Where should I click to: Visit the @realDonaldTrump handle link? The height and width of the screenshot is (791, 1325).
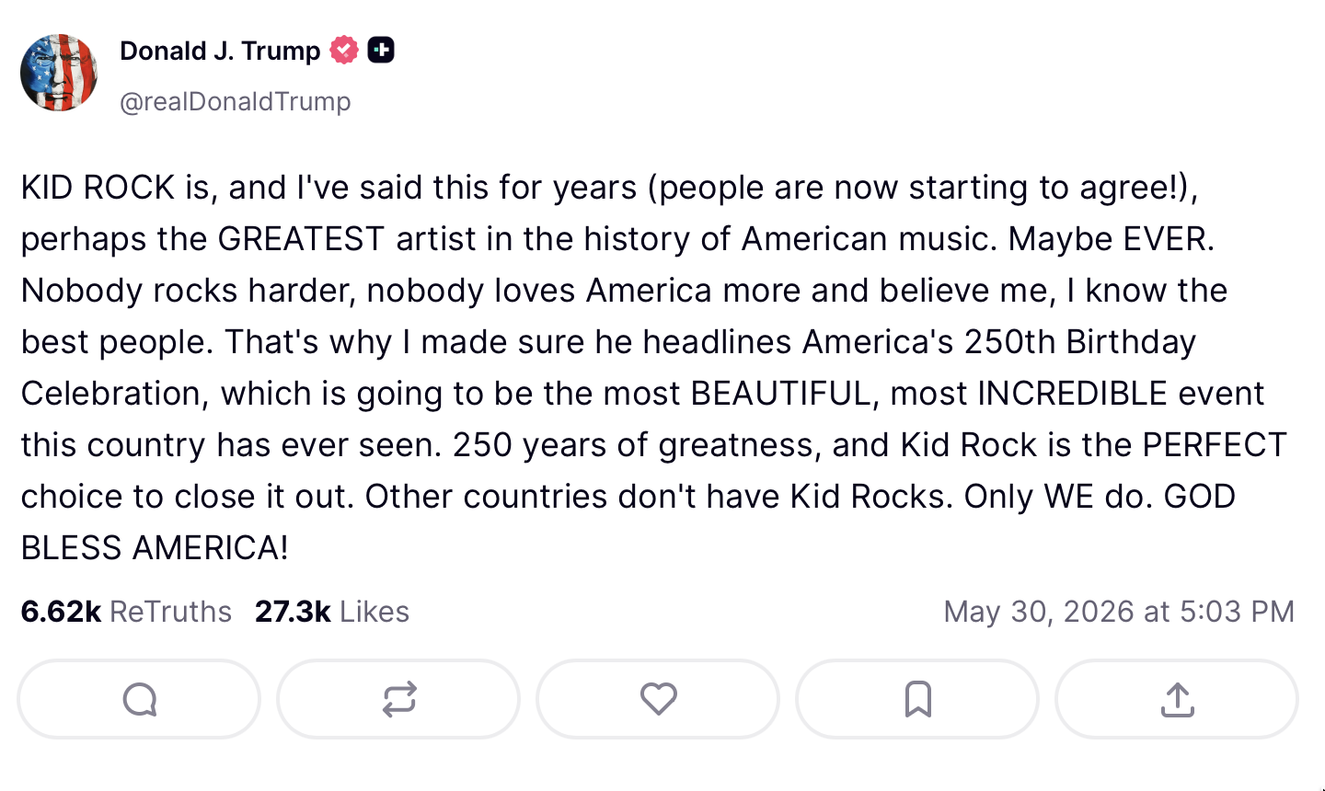pyautogui.click(x=236, y=101)
